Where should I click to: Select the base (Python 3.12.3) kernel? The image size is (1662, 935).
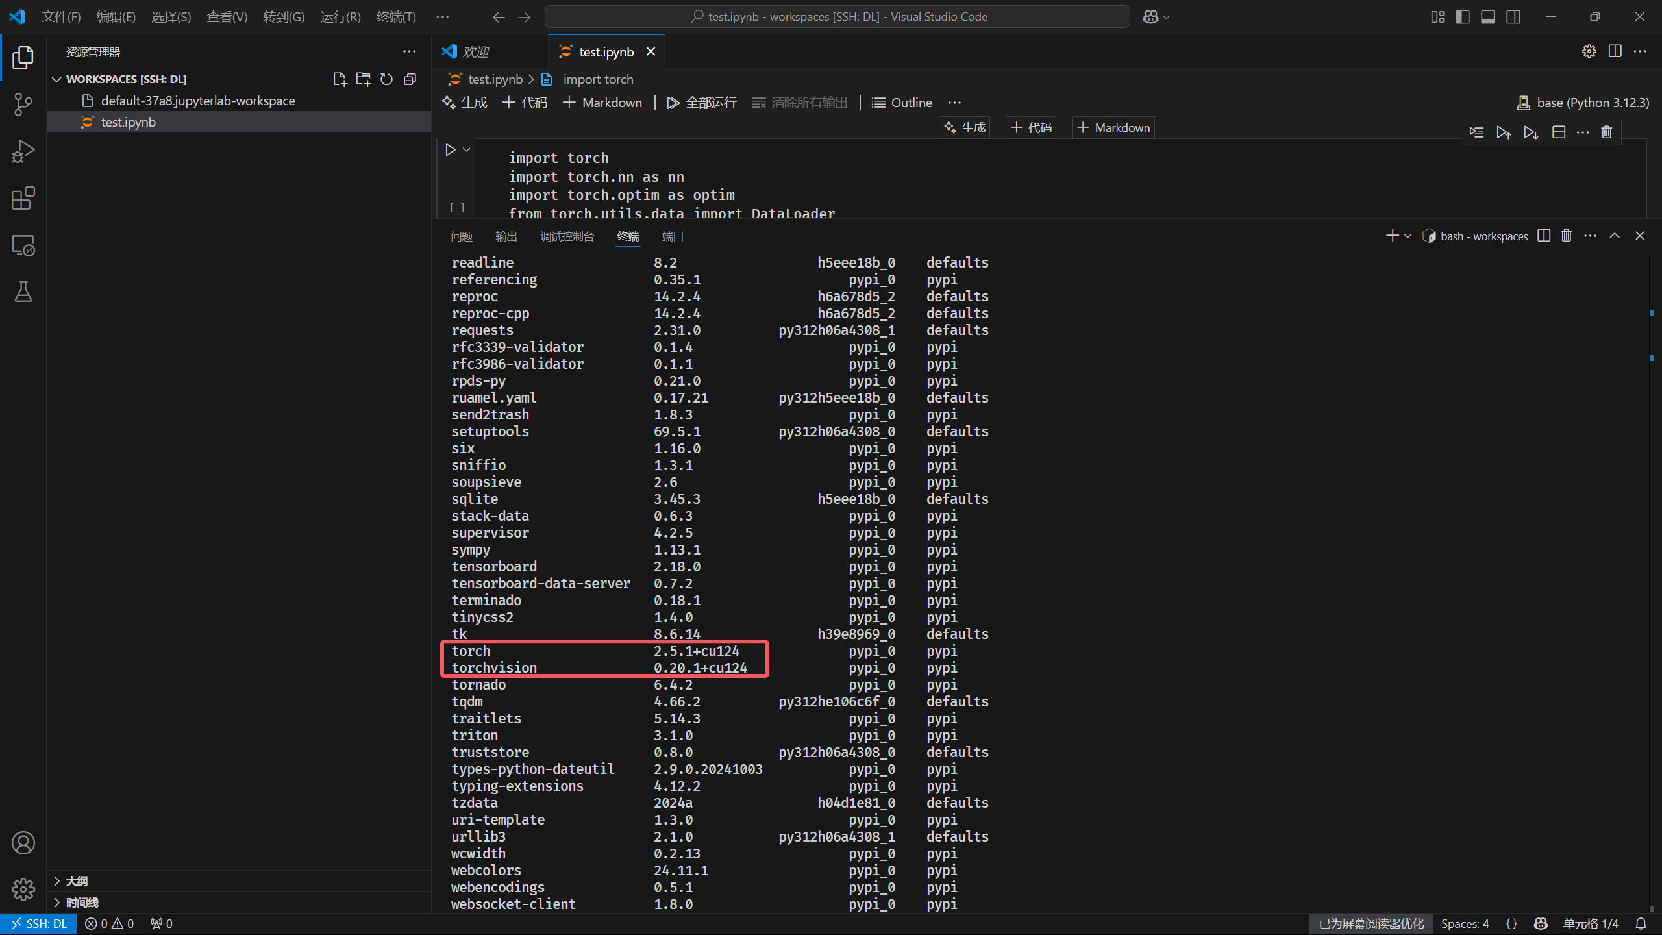pos(1583,103)
